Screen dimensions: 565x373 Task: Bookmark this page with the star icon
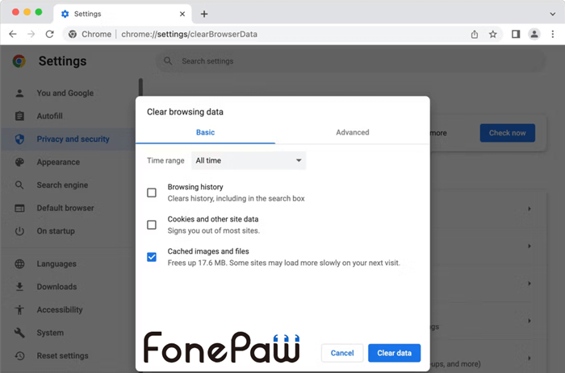493,34
